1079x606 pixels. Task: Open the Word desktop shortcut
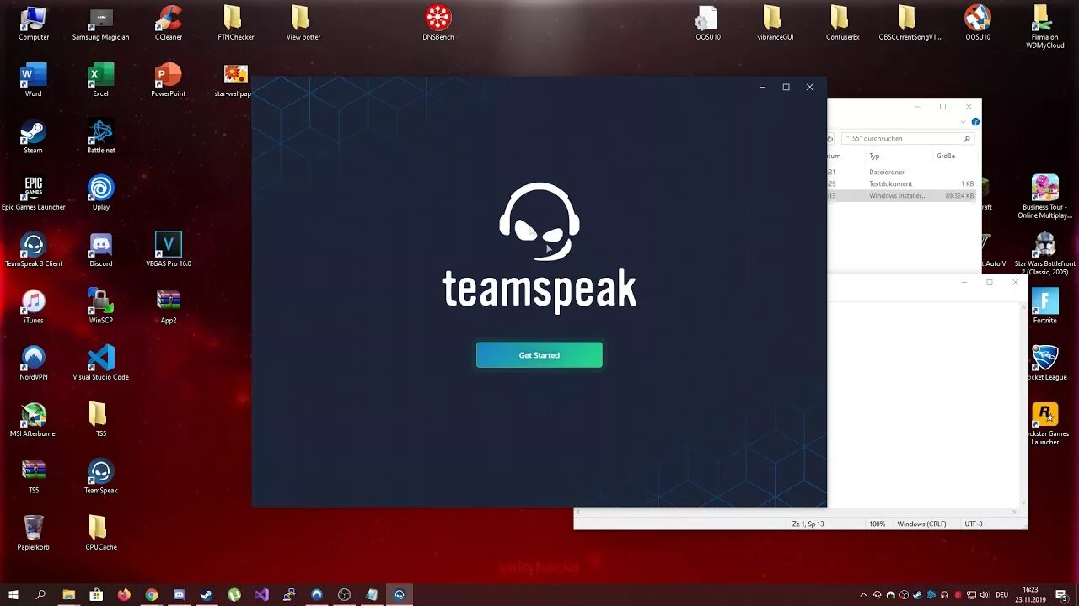tap(33, 80)
